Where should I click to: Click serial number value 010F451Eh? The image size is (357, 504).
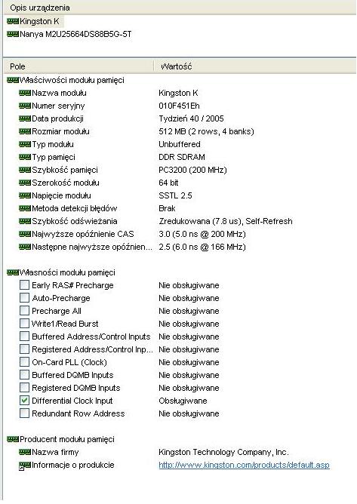(179, 106)
